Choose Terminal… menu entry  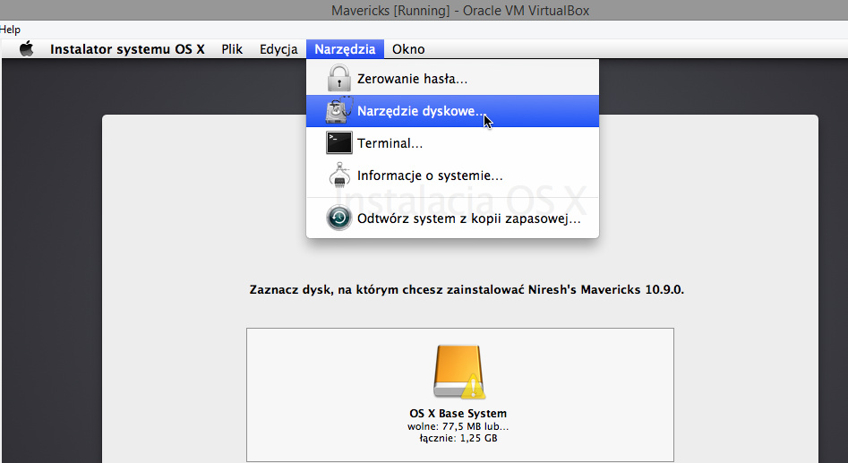click(453, 143)
